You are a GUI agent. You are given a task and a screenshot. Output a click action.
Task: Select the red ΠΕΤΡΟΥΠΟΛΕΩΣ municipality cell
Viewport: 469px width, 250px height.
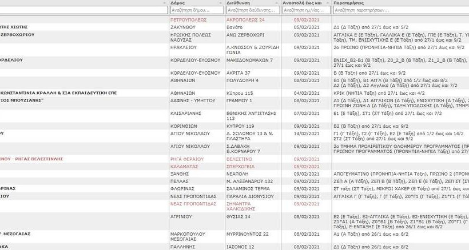pyautogui.click(x=188, y=20)
